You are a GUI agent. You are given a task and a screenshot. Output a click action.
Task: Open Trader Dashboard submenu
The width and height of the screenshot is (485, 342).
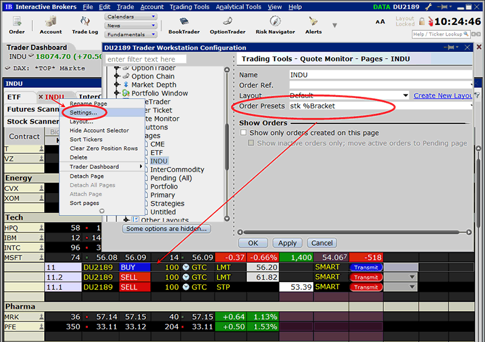[102, 166]
